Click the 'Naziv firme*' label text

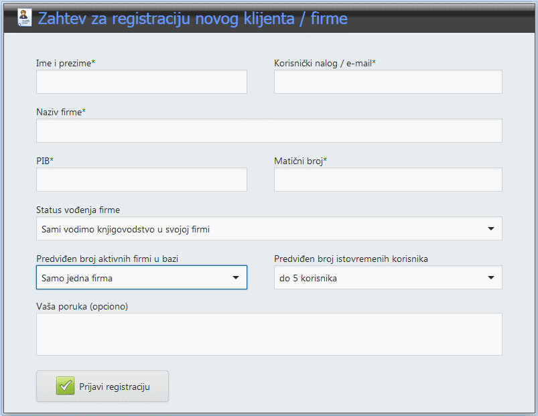click(x=61, y=112)
